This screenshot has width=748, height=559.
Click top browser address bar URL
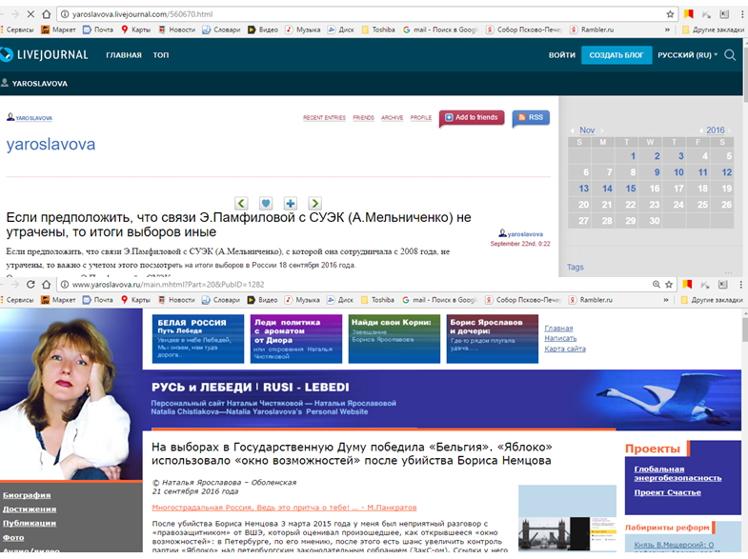(x=142, y=14)
